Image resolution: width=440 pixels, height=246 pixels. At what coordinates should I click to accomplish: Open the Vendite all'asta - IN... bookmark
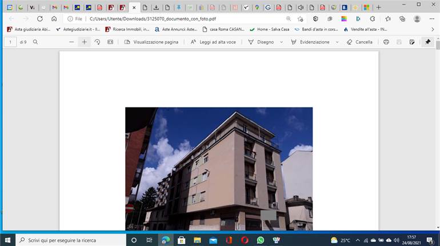[365, 29]
